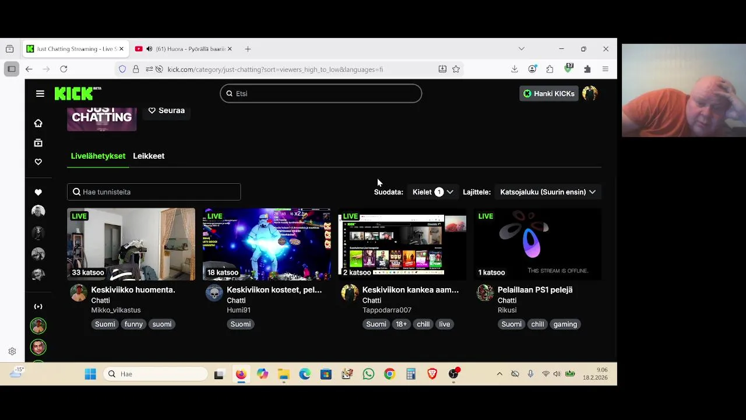Open stream Keskiviikon kosteet, pel...
Viewport: 746px width, 420px height.
tap(274, 290)
